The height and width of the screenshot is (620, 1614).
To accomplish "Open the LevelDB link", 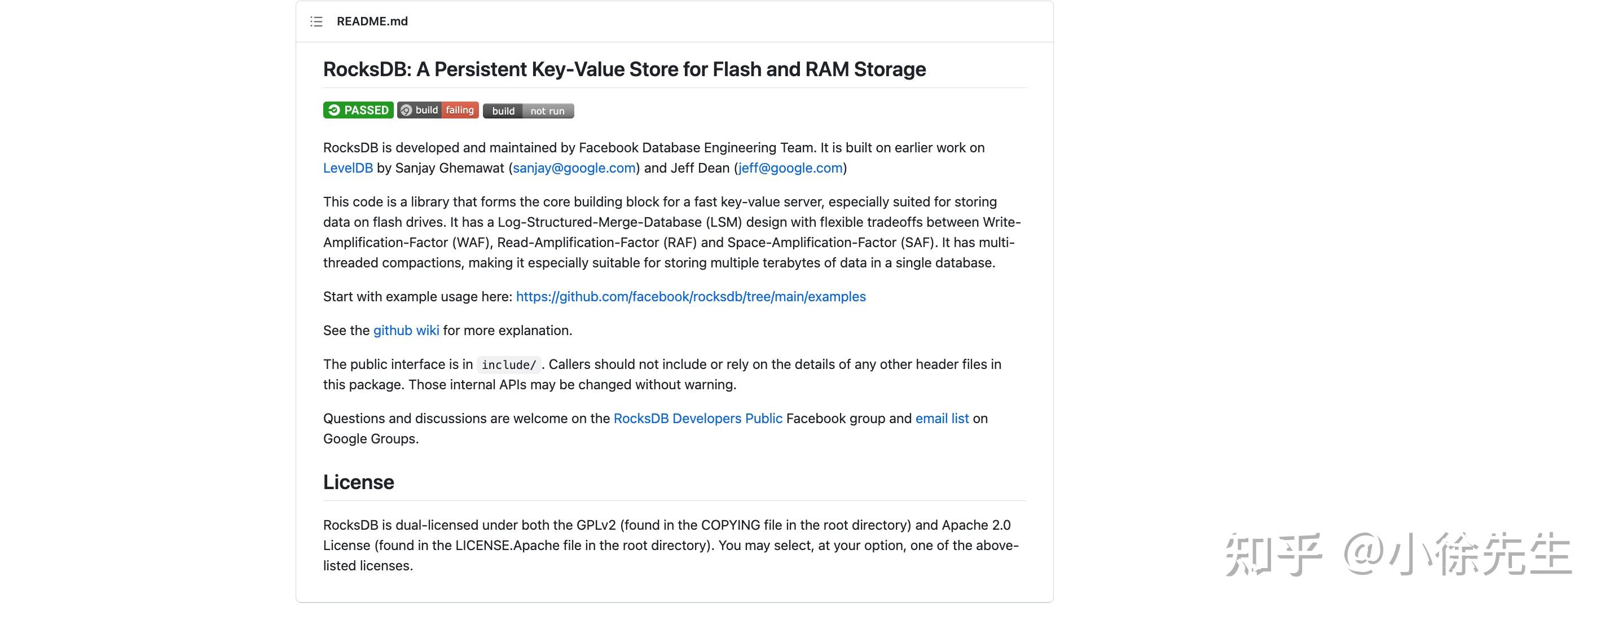I will click(348, 168).
